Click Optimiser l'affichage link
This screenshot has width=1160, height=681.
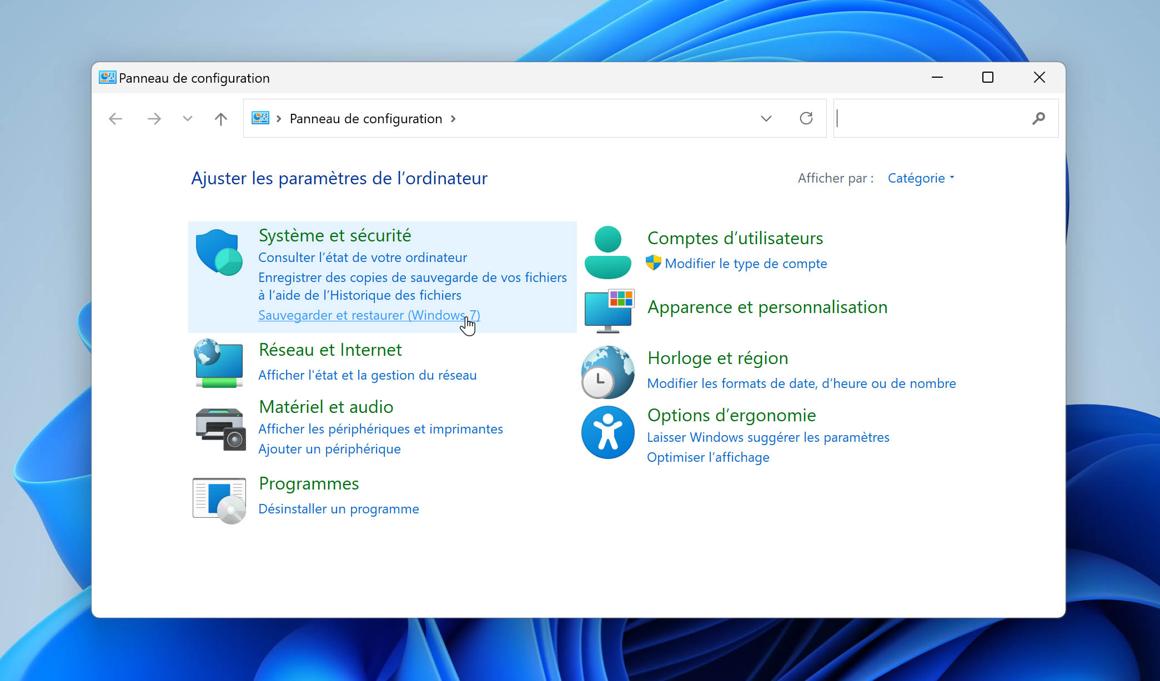click(x=708, y=457)
